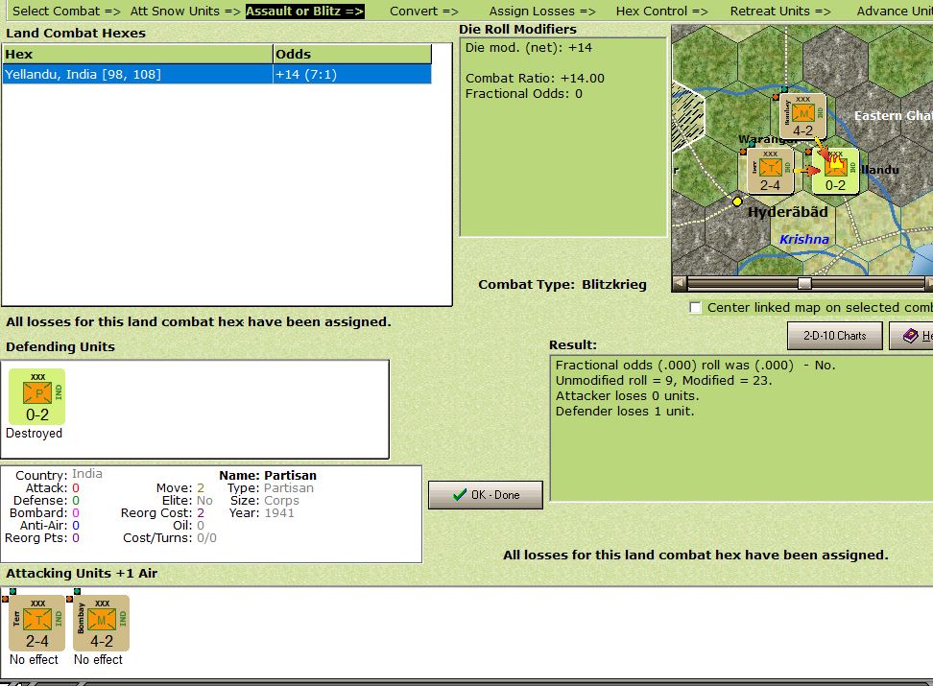933x686 pixels.
Task: Click the yellow city dot near Hyderabad
Action: click(x=737, y=201)
